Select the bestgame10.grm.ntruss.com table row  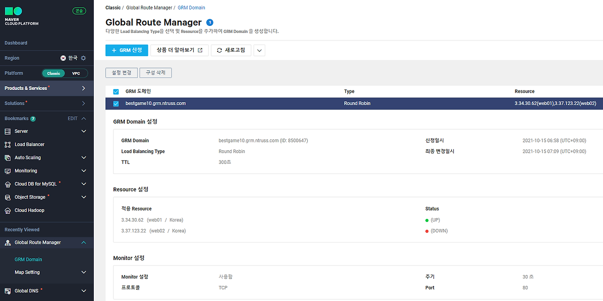click(354, 104)
